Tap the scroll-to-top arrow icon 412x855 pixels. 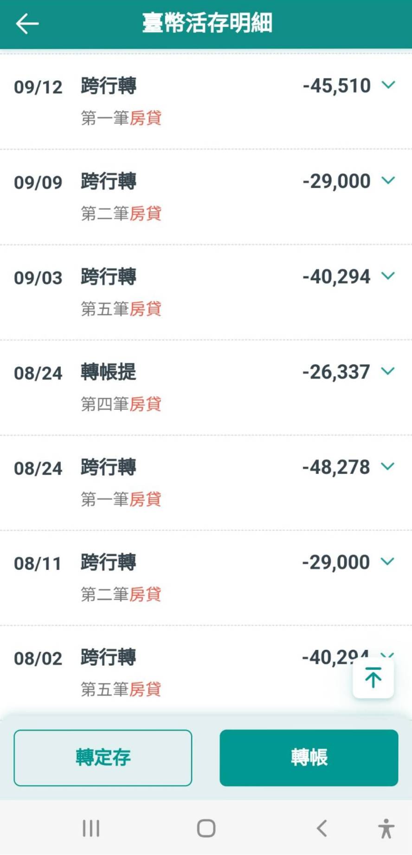pos(373,677)
